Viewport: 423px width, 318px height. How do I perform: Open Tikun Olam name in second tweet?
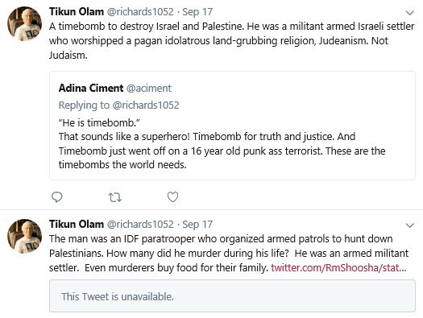coord(77,225)
